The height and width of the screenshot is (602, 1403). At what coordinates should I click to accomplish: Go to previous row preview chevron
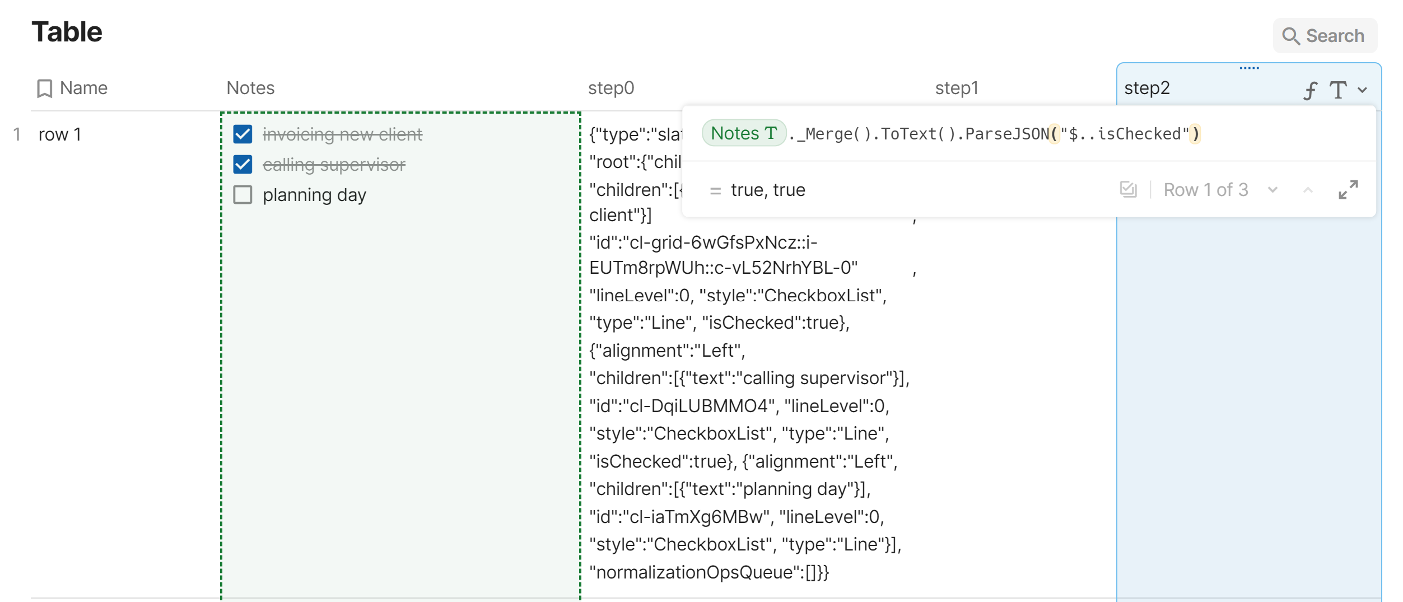(x=1308, y=190)
